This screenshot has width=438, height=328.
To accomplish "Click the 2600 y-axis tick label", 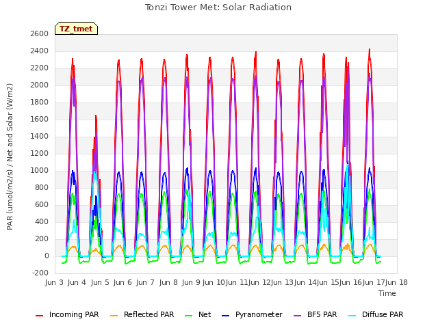I will pyautogui.click(x=40, y=33).
